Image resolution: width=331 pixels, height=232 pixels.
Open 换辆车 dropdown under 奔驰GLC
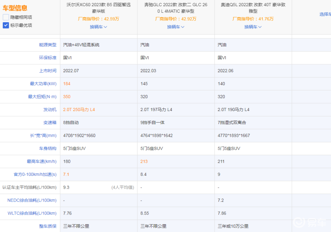pyautogui.click(x=175, y=27)
